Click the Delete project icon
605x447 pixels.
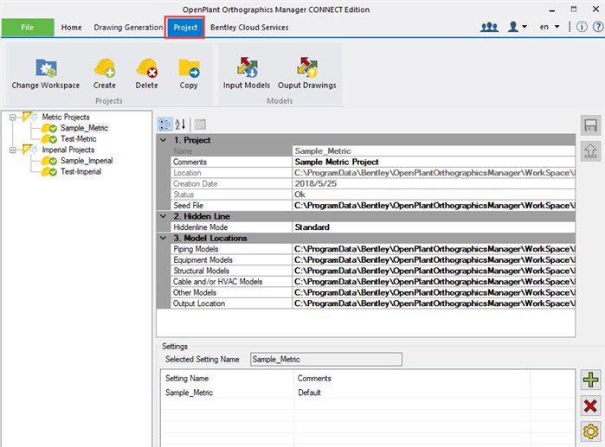tap(146, 67)
